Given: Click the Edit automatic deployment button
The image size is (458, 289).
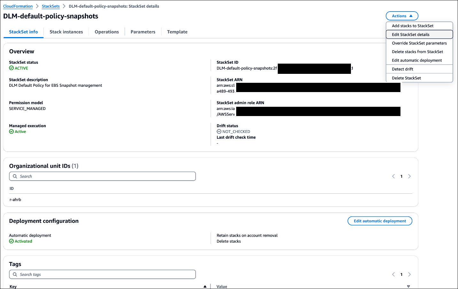Looking at the screenshot, I should 380,221.
